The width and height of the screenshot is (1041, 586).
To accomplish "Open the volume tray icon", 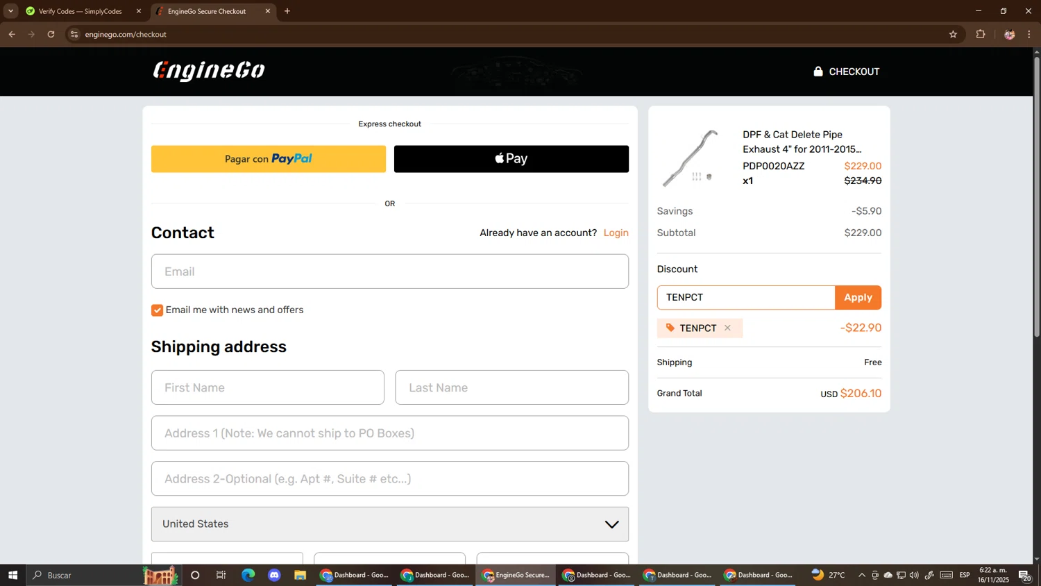I will 914,575.
